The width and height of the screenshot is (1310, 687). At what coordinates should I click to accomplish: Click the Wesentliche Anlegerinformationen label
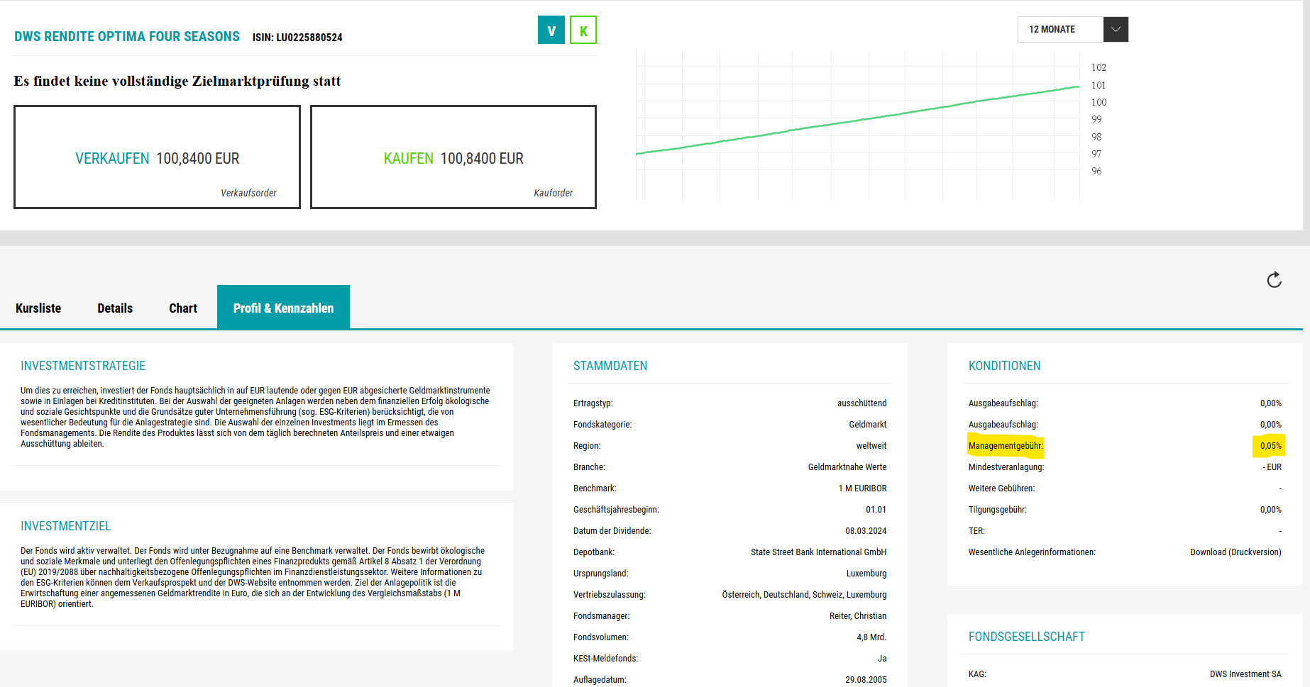1032,552
